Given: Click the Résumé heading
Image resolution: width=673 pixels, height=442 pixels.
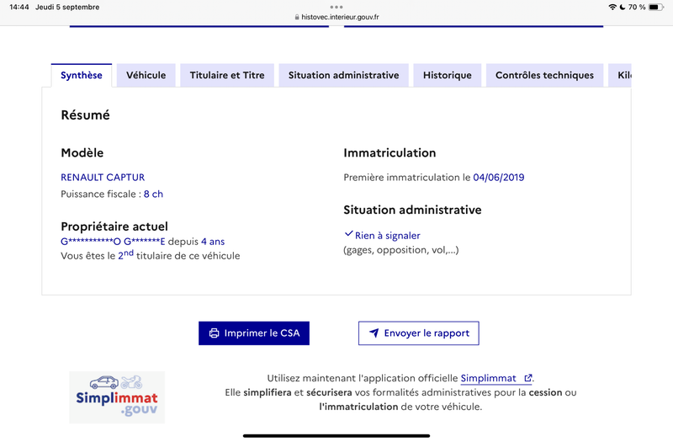Looking at the screenshot, I should point(86,115).
